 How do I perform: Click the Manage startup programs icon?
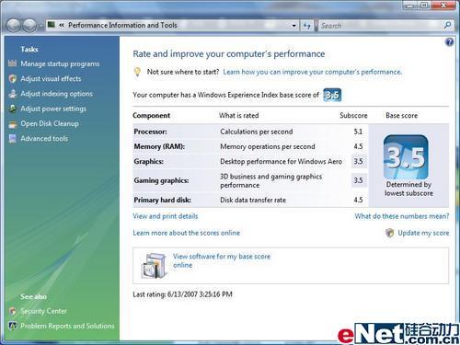(12, 63)
